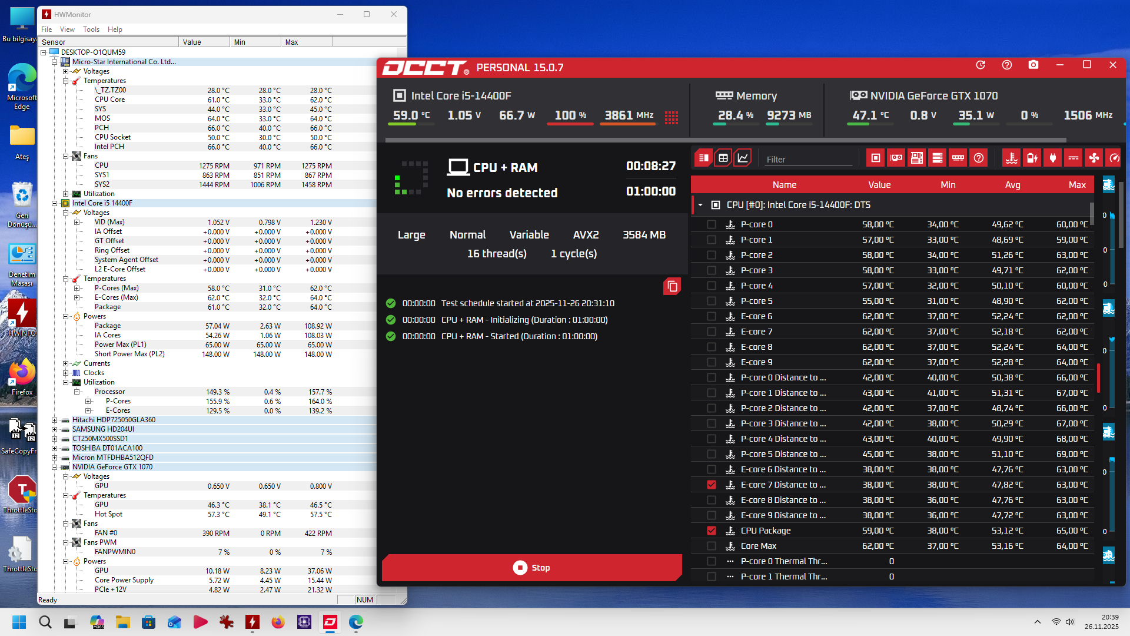Check the E-core 6 temperature checkbox

(712, 316)
